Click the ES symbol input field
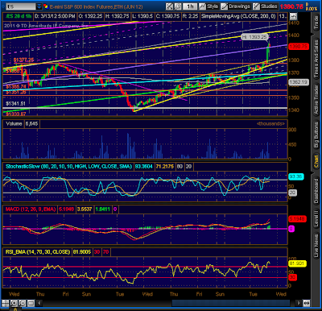Image resolution: width=322 pixels, height=311 pixels. click(x=21, y=6)
